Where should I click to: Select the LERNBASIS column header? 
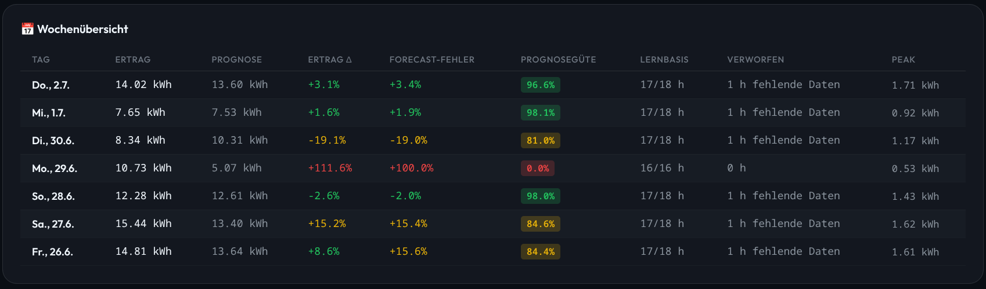[664, 60]
